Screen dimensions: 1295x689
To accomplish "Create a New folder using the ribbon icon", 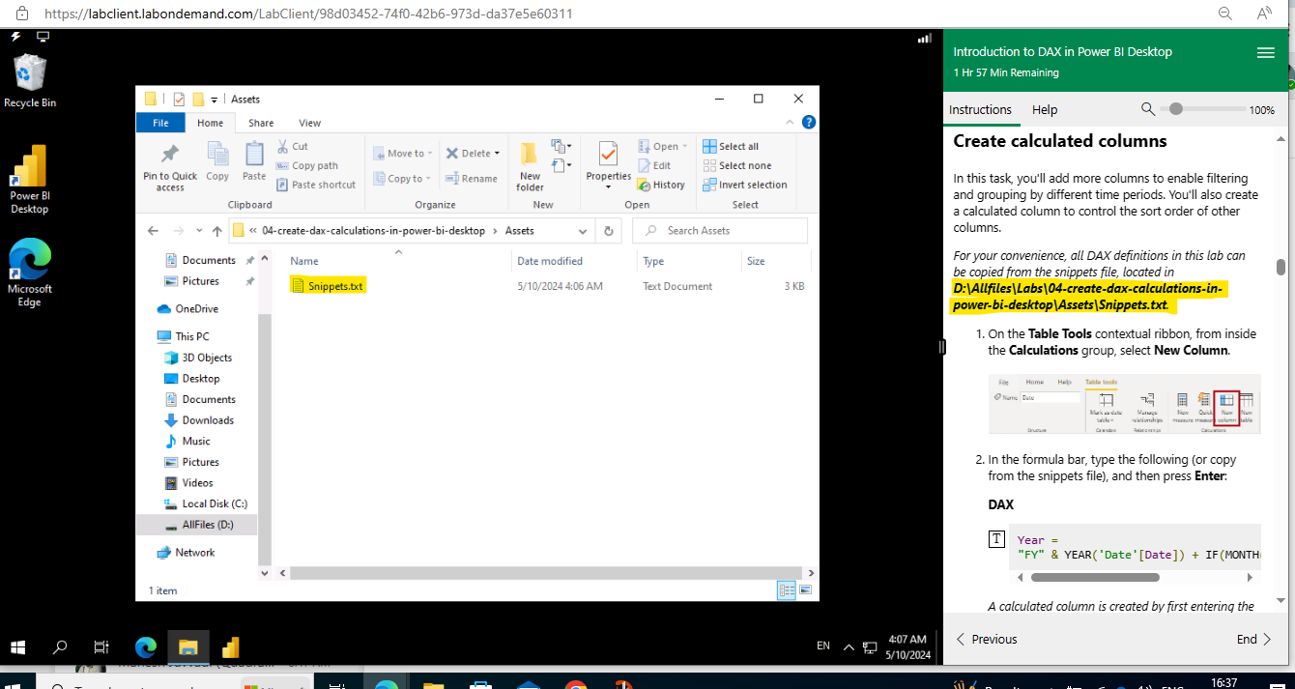I will coord(528,163).
